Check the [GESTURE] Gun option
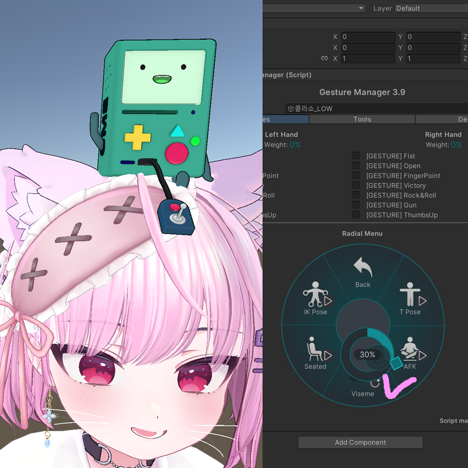Viewport: 468px width, 468px height. [x=356, y=205]
